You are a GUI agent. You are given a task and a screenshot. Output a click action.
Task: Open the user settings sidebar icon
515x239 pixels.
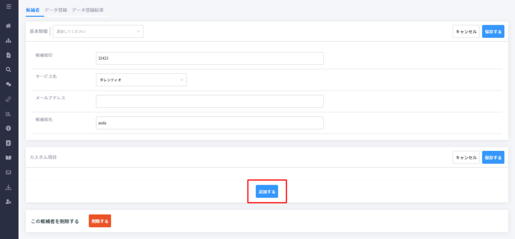9,202
